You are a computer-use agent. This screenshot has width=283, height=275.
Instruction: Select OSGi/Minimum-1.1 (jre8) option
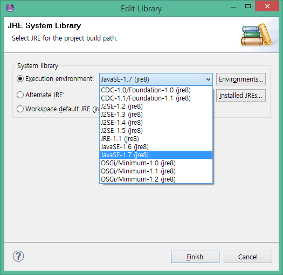pyautogui.click(x=156, y=171)
